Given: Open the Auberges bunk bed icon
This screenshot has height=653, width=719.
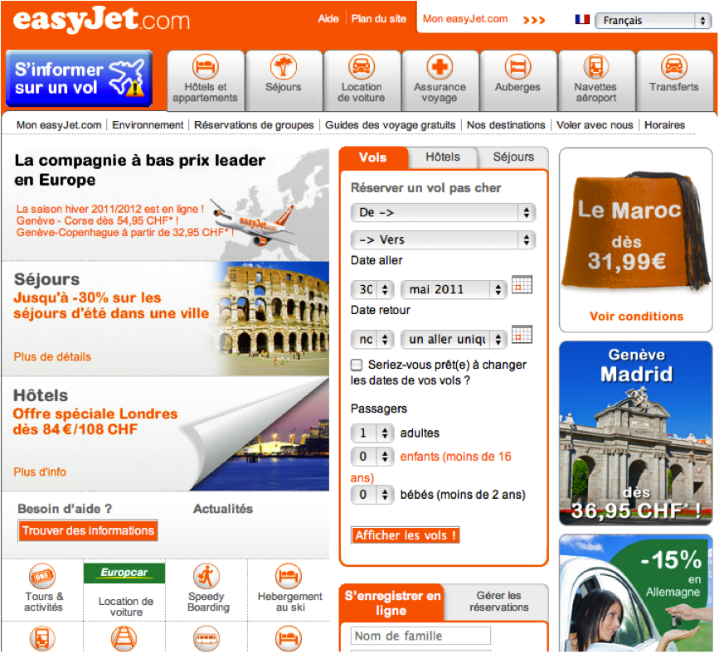Looking at the screenshot, I should pyautogui.click(x=517, y=67).
